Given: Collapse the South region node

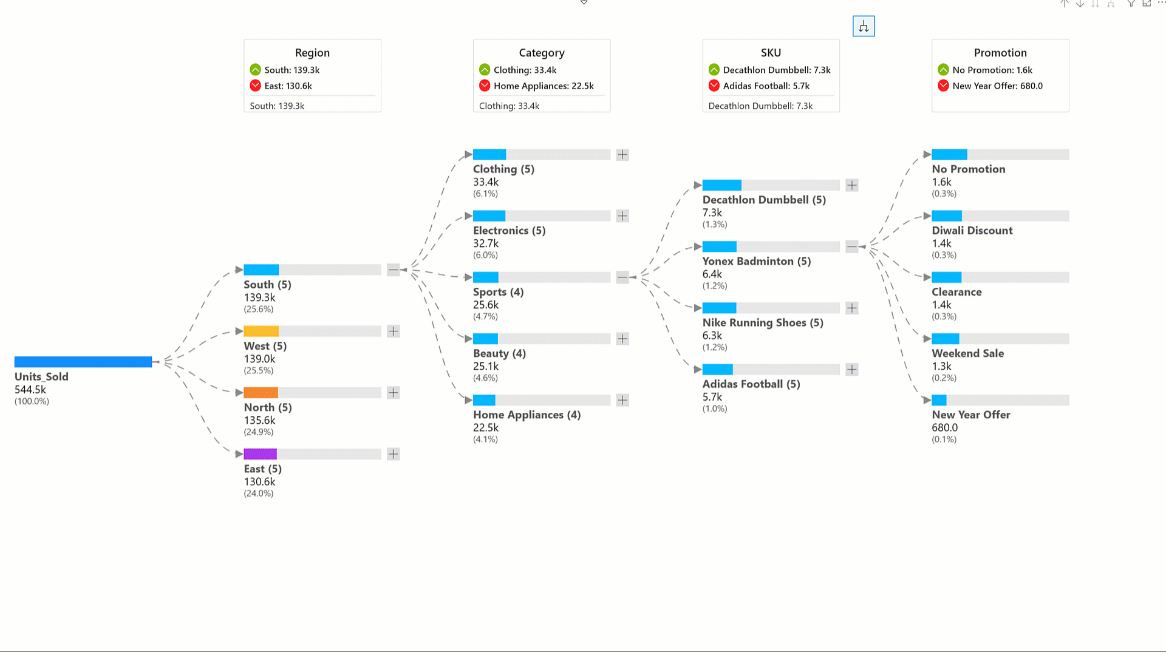Looking at the screenshot, I should coord(394,270).
